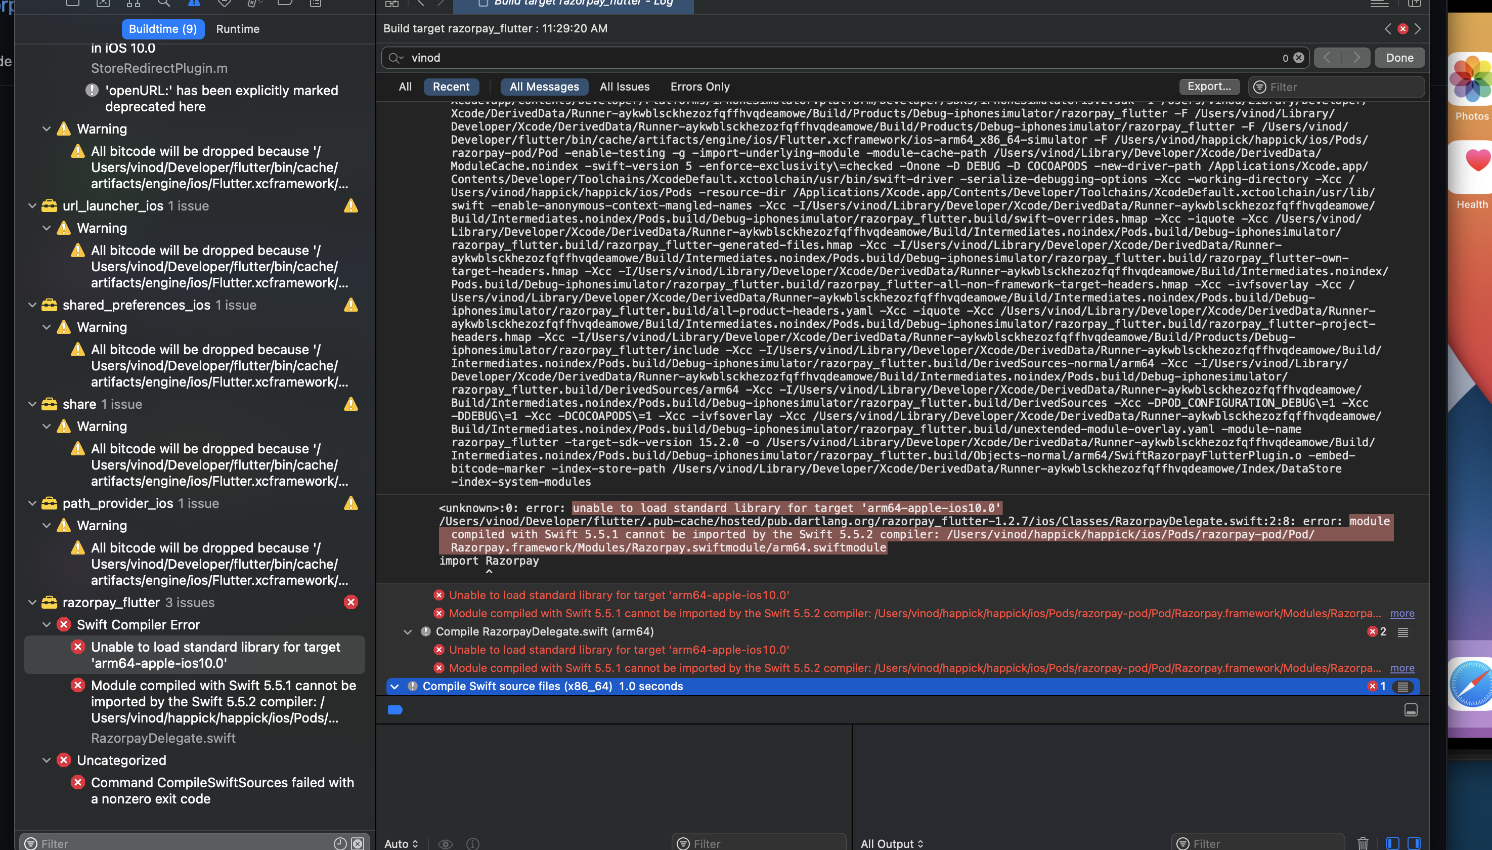Collapse path_provider_ios issue group
The image size is (1492, 850).
tap(33, 503)
